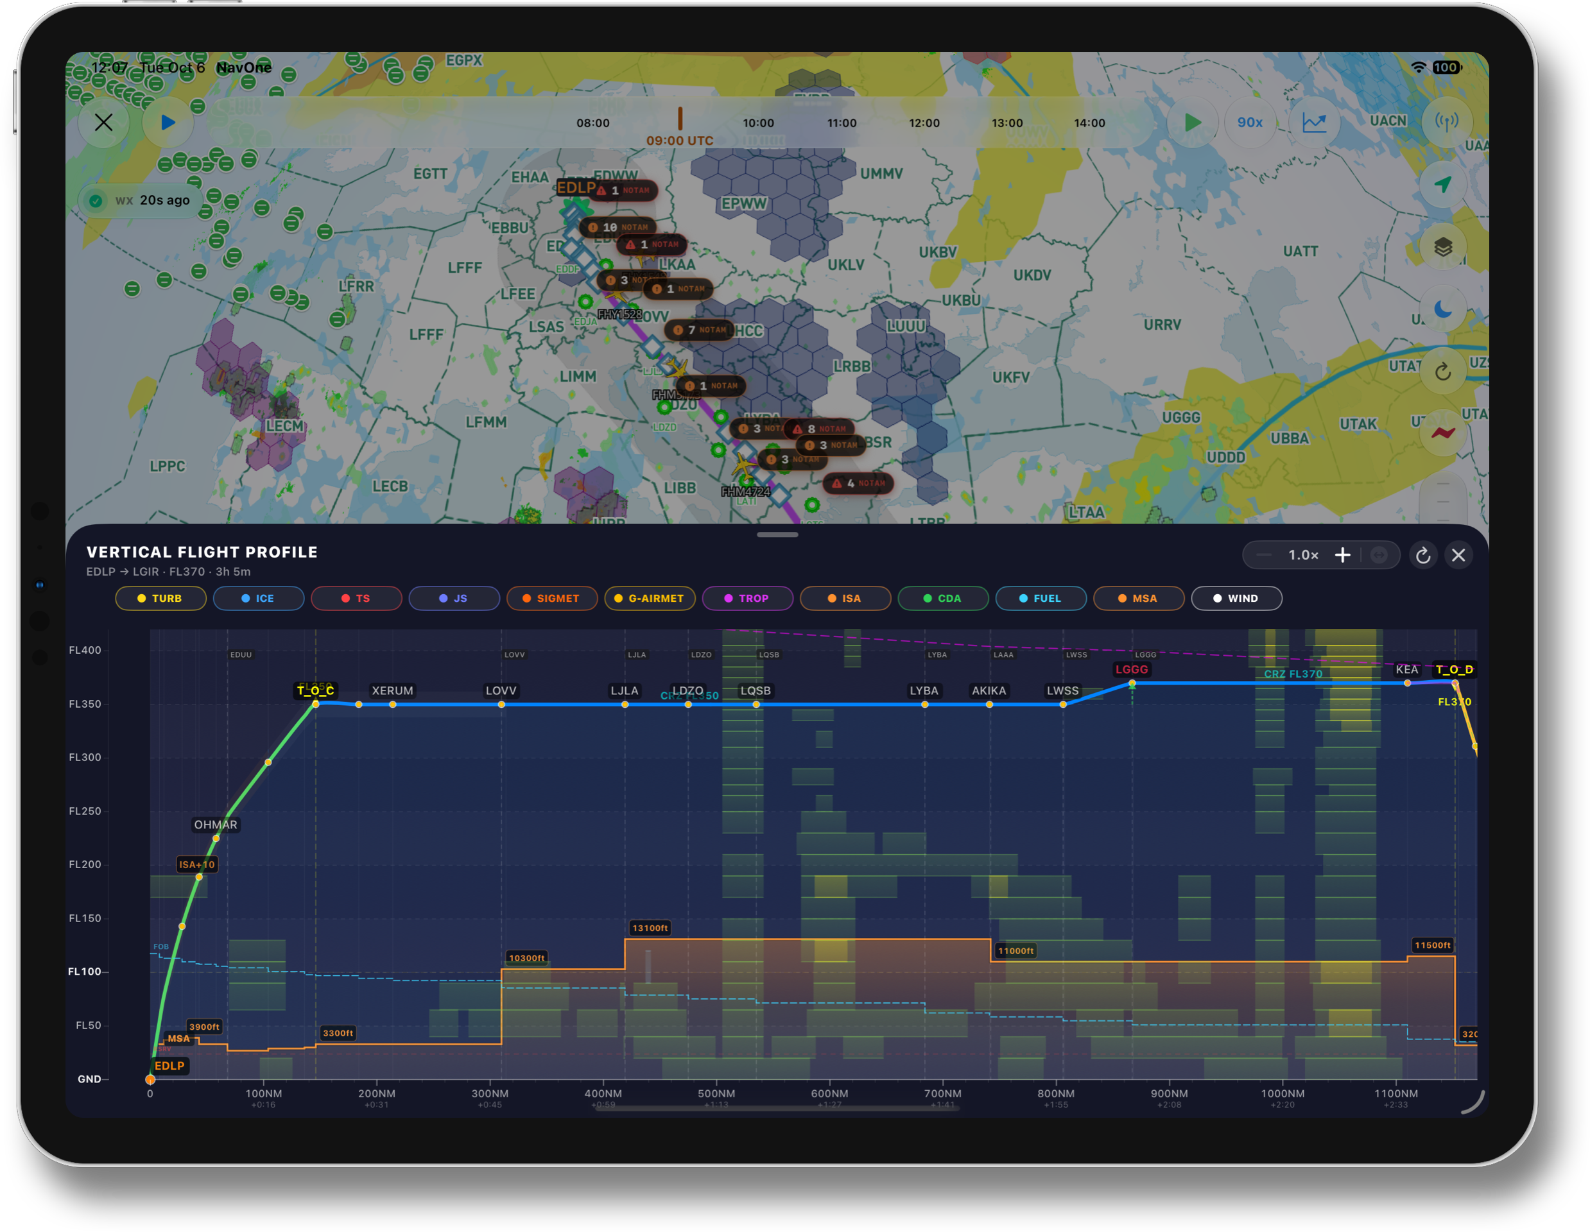Select the KEA waypoint label

click(1406, 669)
